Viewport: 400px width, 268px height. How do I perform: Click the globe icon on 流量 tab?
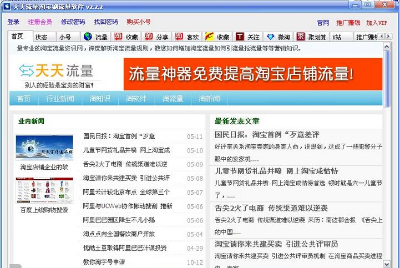[x=88, y=37]
